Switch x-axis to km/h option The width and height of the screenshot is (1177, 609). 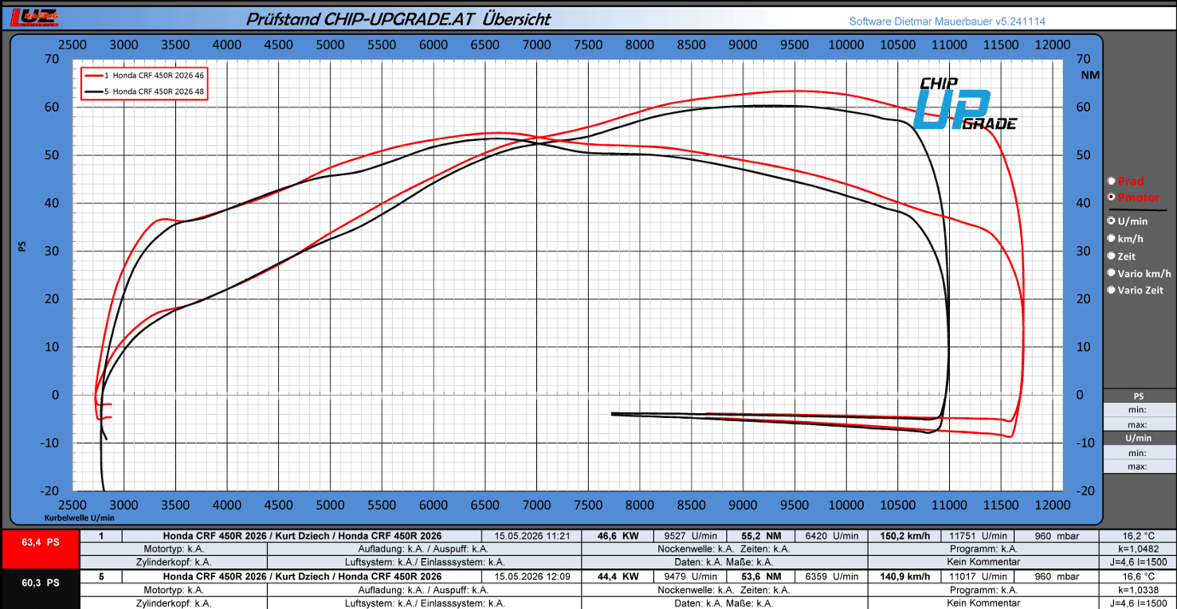[1112, 239]
